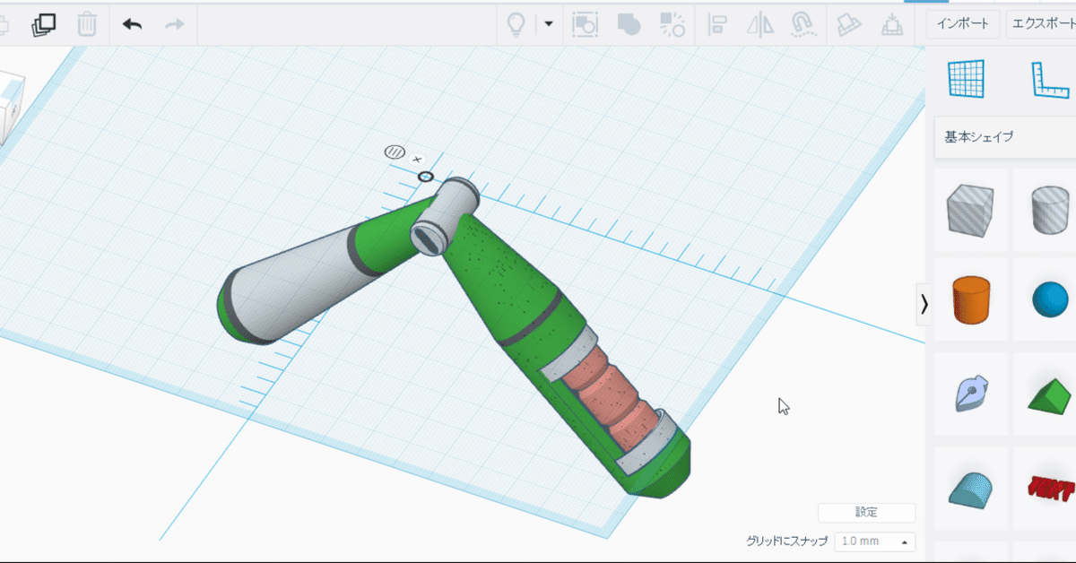Open the lightbulb visibility dropdown arrow
The width and height of the screenshot is (1076, 563).
pyautogui.click(x=547, y=25)
